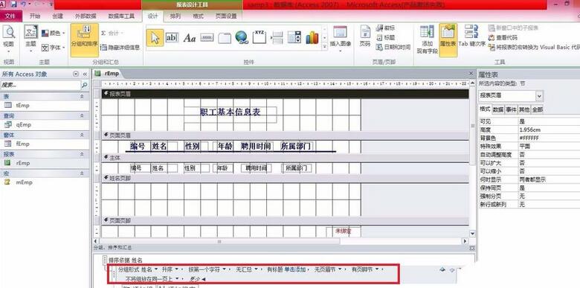Select tEmp table in navigation pane
This screenshot has height=288, width=580.
(22, 106)
